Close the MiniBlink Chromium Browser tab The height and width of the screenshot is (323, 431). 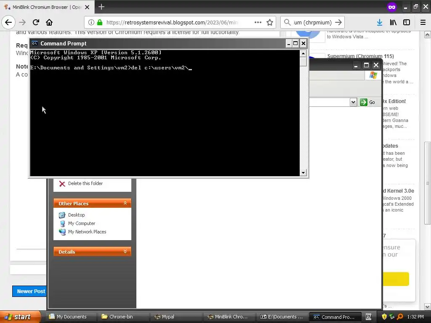87,7
